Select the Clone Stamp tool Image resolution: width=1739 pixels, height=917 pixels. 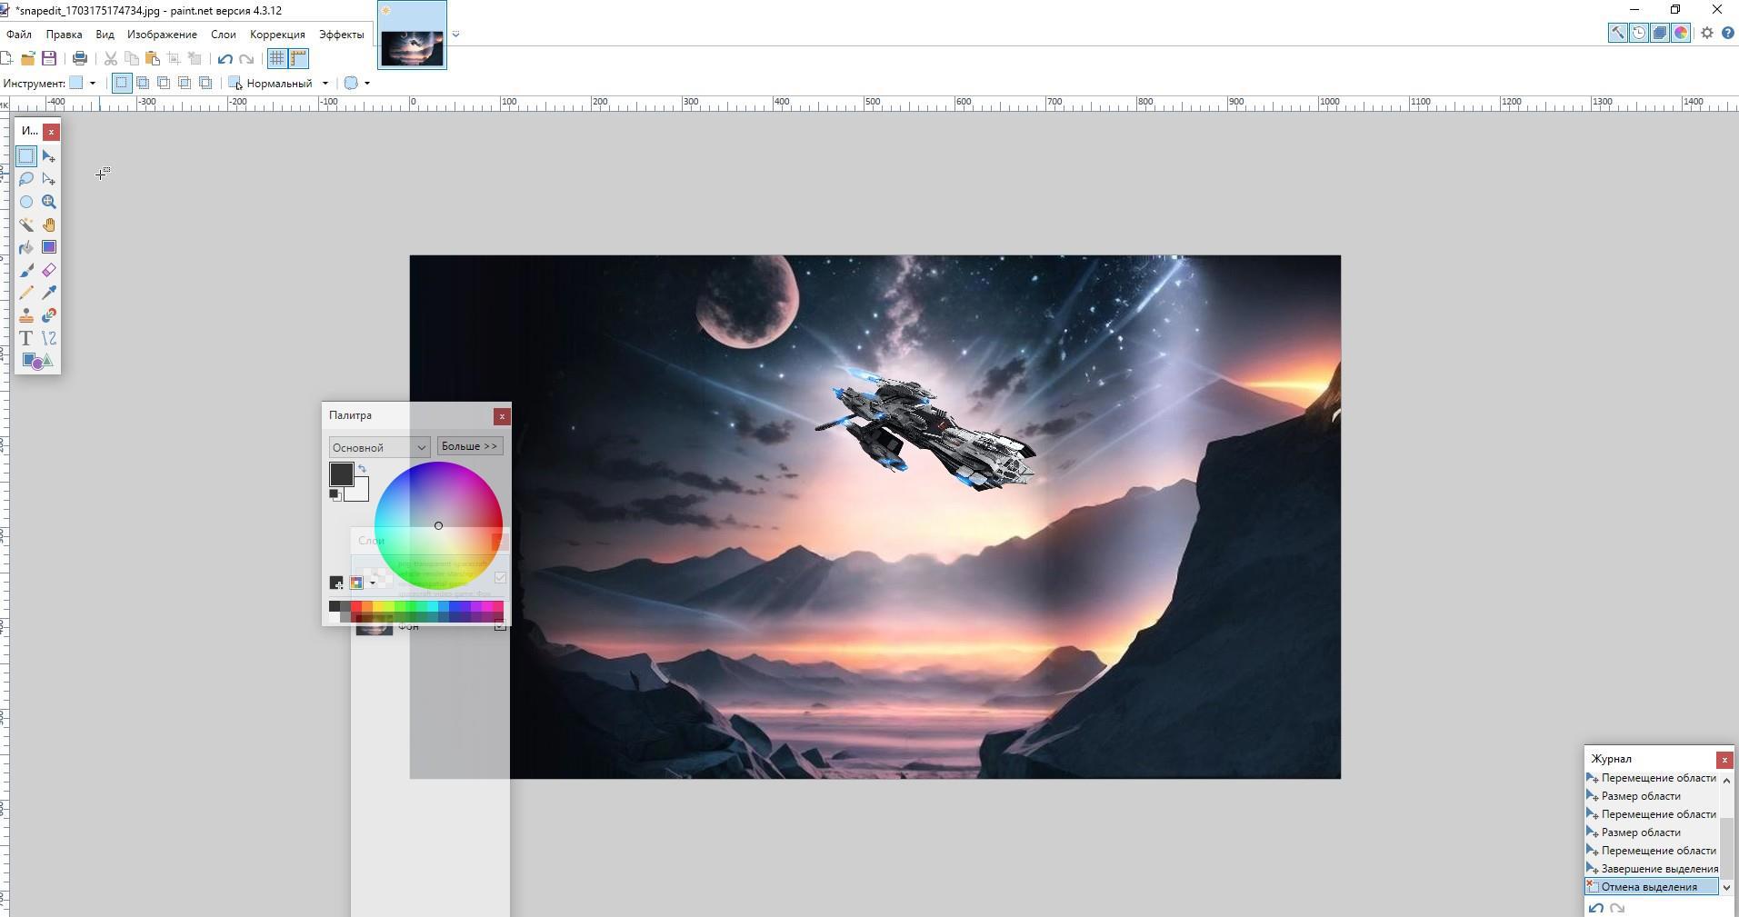point(26,315)
